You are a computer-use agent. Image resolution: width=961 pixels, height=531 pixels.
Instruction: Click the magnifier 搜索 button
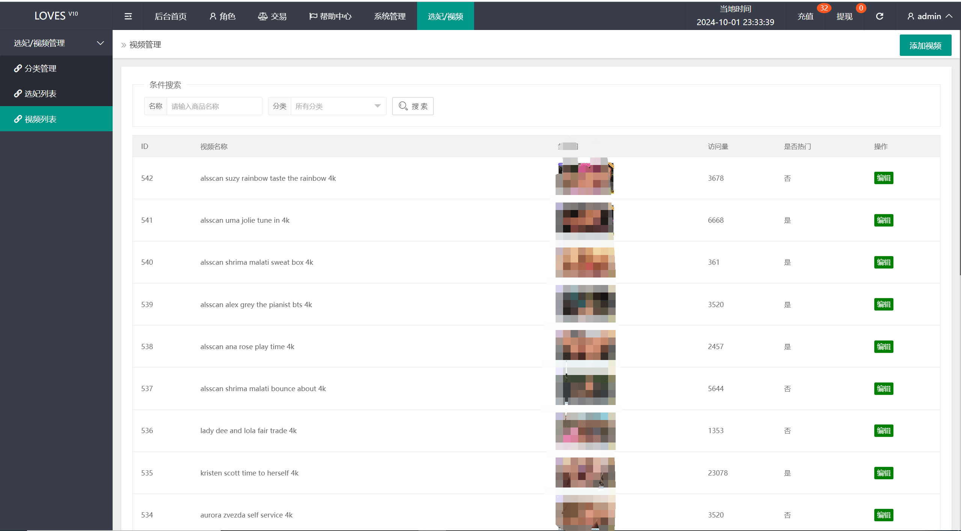[x=413, y=106]
